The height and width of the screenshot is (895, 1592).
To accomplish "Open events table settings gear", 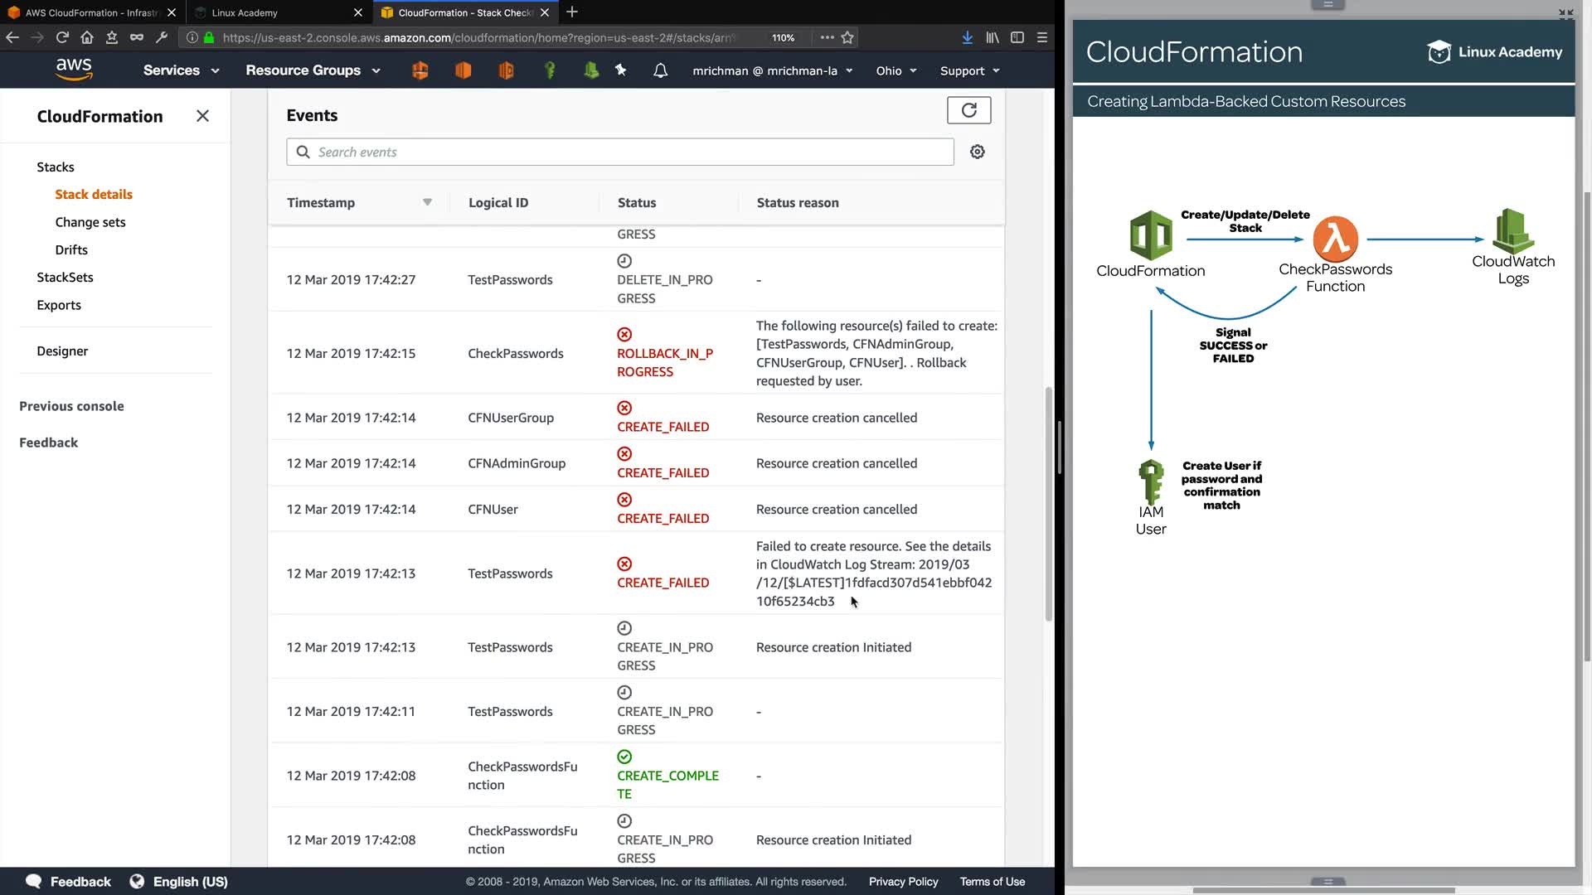I will click(x=978, y=152).
